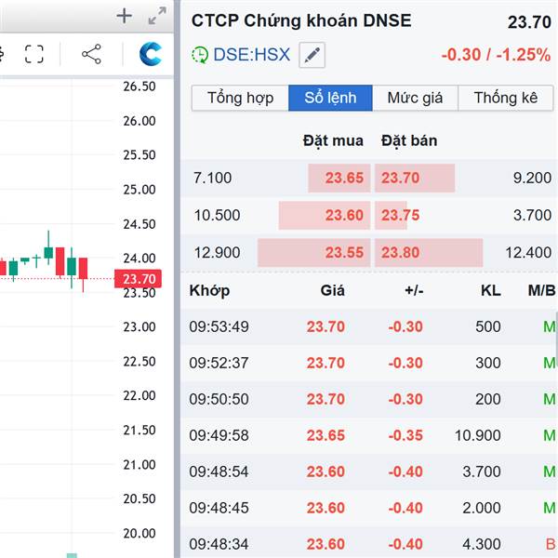The image size is (558, 558).
Task: Toggle fullscreen mode with bracket icon
Action: (x=34, y=54)
